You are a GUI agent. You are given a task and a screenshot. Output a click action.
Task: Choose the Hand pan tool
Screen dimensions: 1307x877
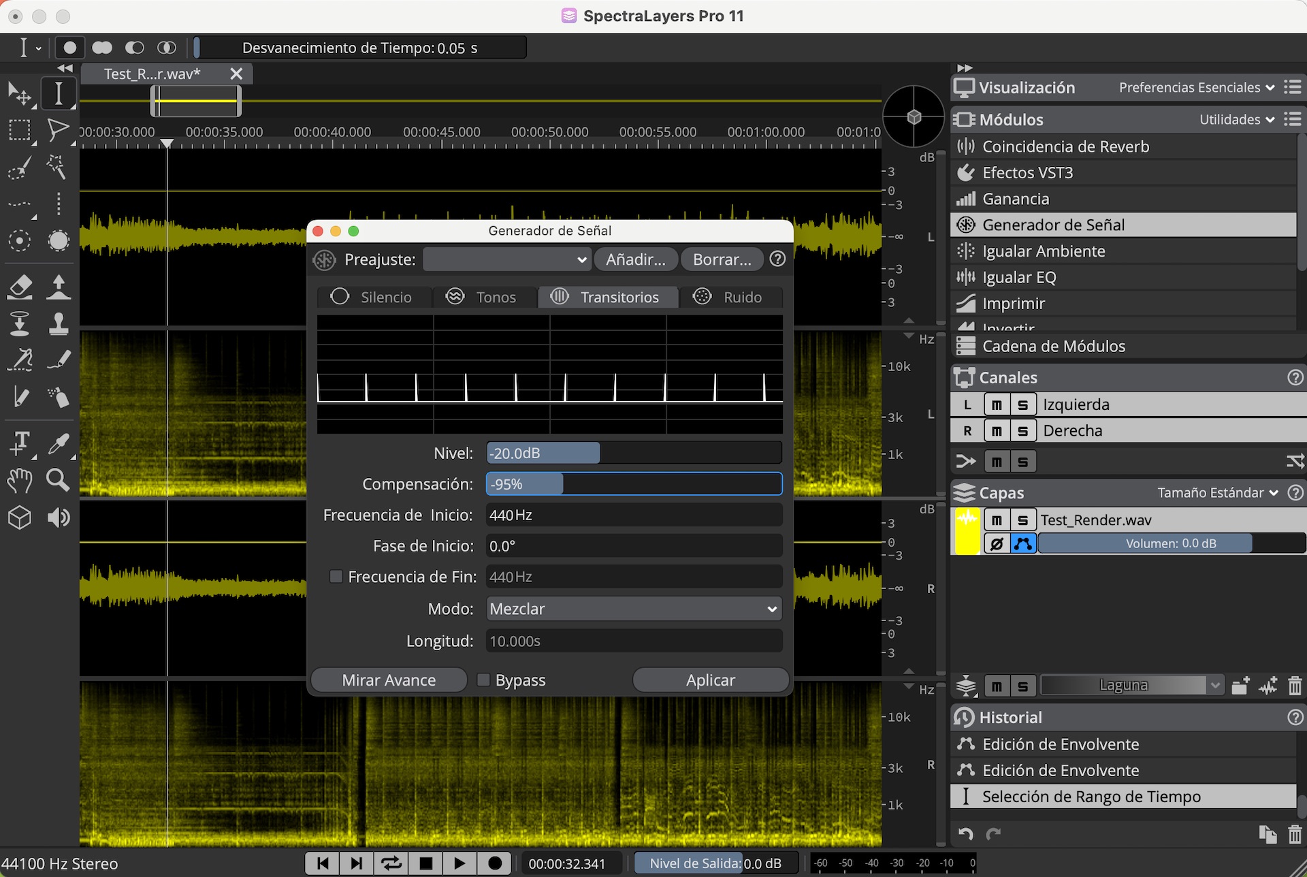pyautogui.click(x=20, y=480)
